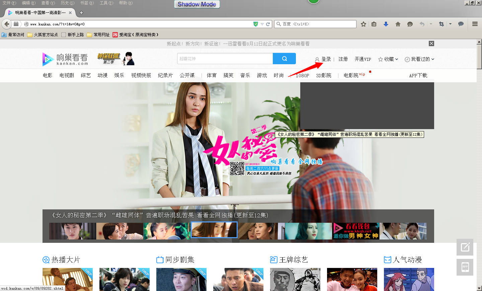The height and width of the screenshot is (291, 482).
Task: Click the 开通VIP link
Action: pos(363,59)
